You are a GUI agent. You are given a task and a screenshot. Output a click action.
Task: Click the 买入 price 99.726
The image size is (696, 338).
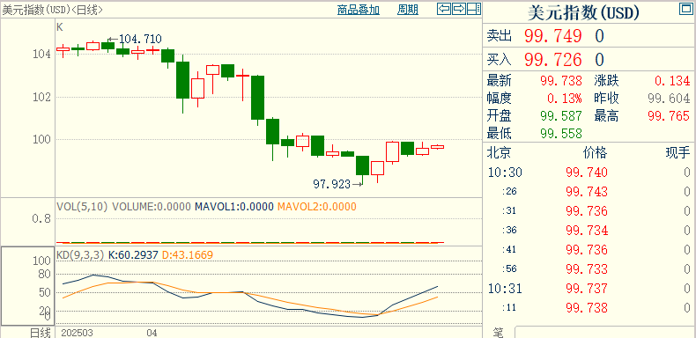552,60
